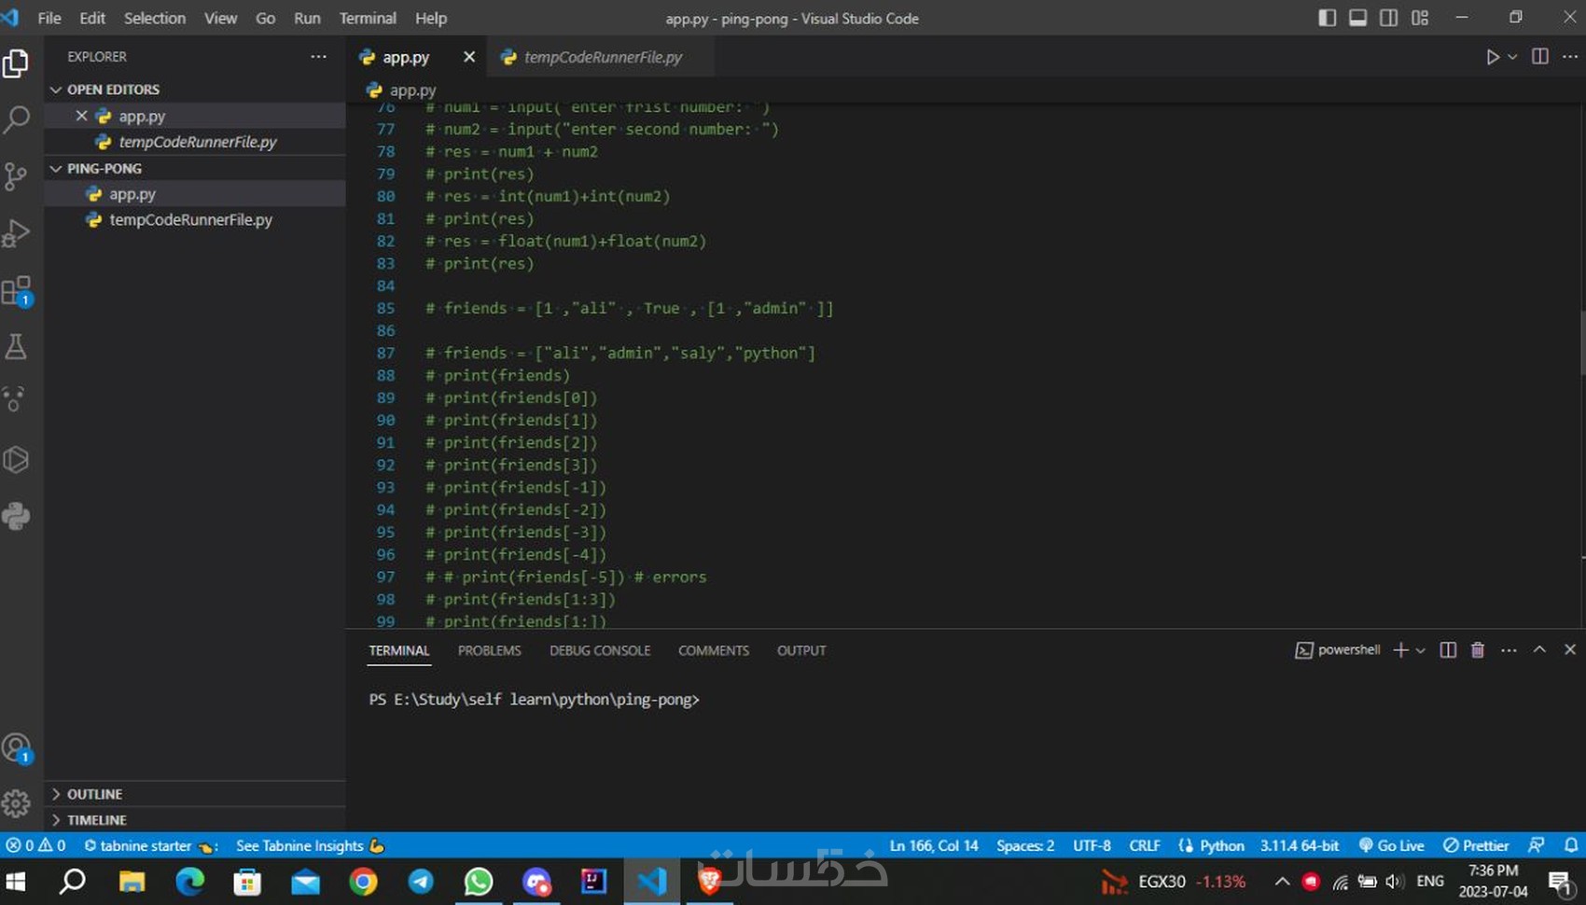Switch to the Debug Console tab
Viewport: 1586px width, 905px height.
[x=600, y=650]
